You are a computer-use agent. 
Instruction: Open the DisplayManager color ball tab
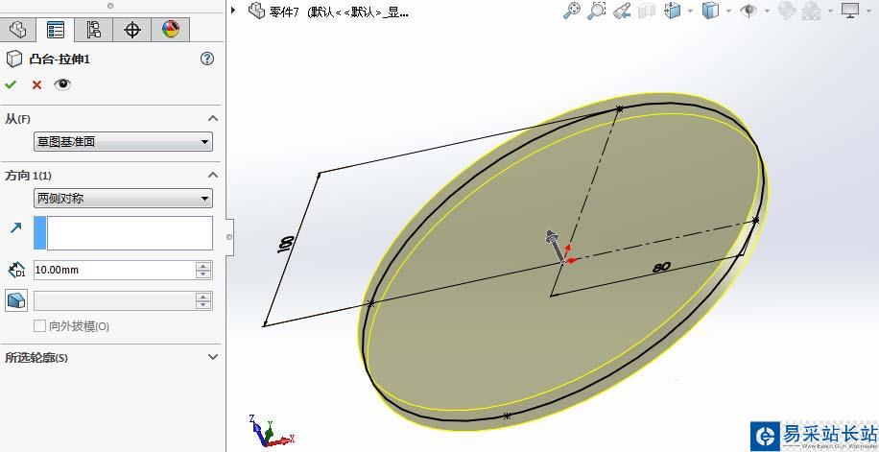coord(171,30)
